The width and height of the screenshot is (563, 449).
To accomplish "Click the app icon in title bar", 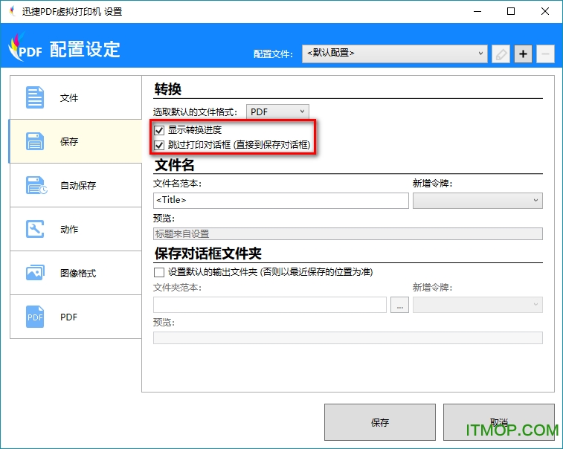I will tap(13, 11).
